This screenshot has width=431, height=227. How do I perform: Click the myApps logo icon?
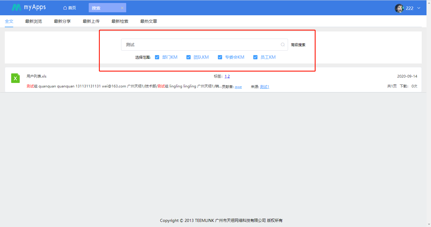(17, 7)
